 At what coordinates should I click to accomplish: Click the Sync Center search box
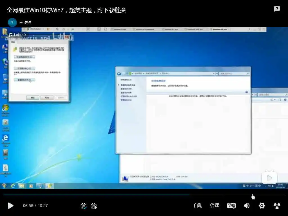(234, 73)
